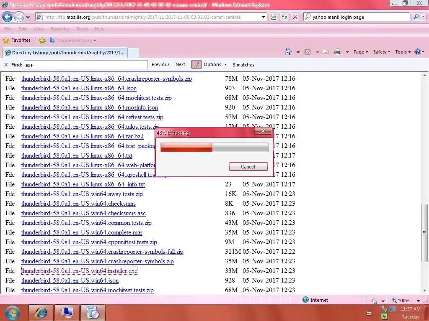Open the Favorites menu in menu bar
The width and height of the screenshot is (429, 321).
(60, 29)
